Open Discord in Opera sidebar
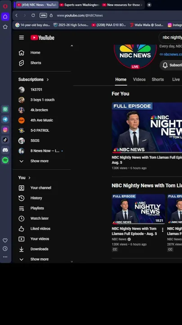The height and width of the screenshot is (325, 182). [x=5, y=150]
